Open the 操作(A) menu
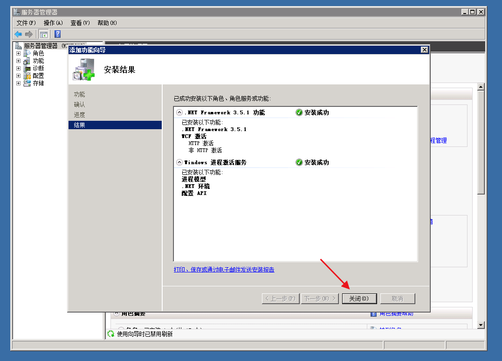The image size is (502, 361). pyautogui.click(x=53, y=23)
